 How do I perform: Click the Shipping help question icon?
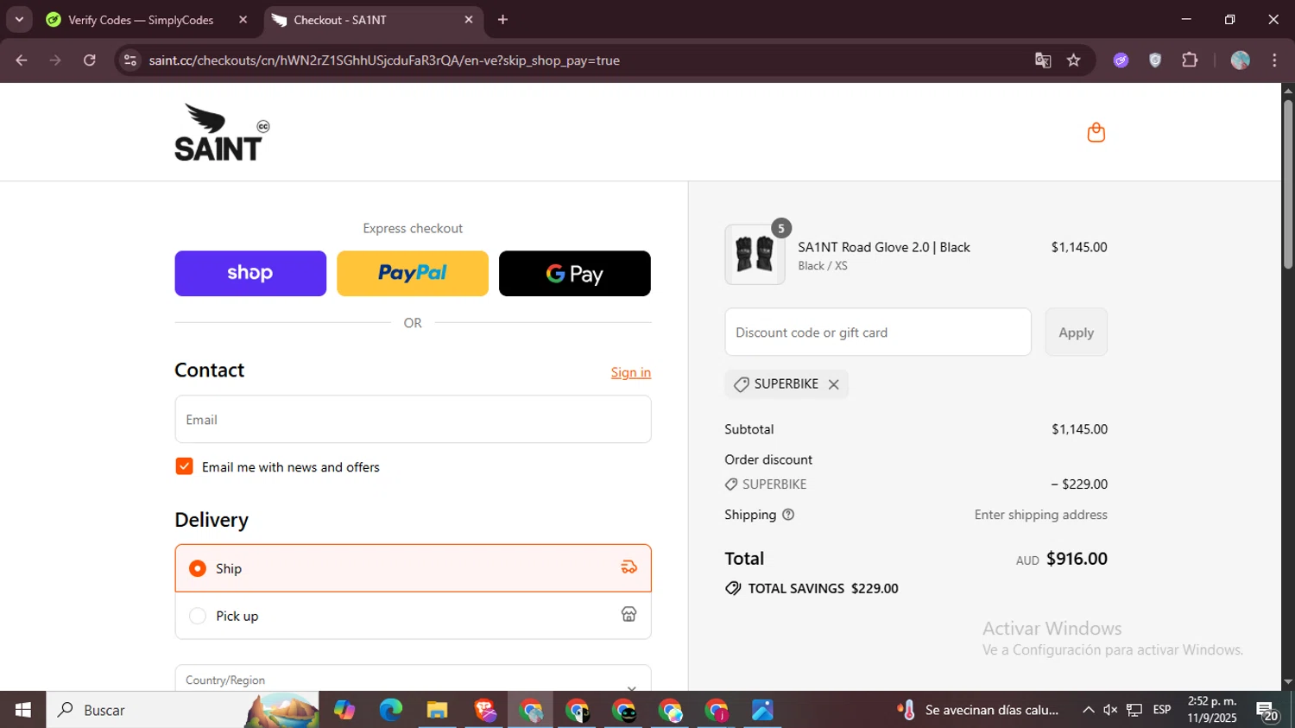click(x=788, y=515)
